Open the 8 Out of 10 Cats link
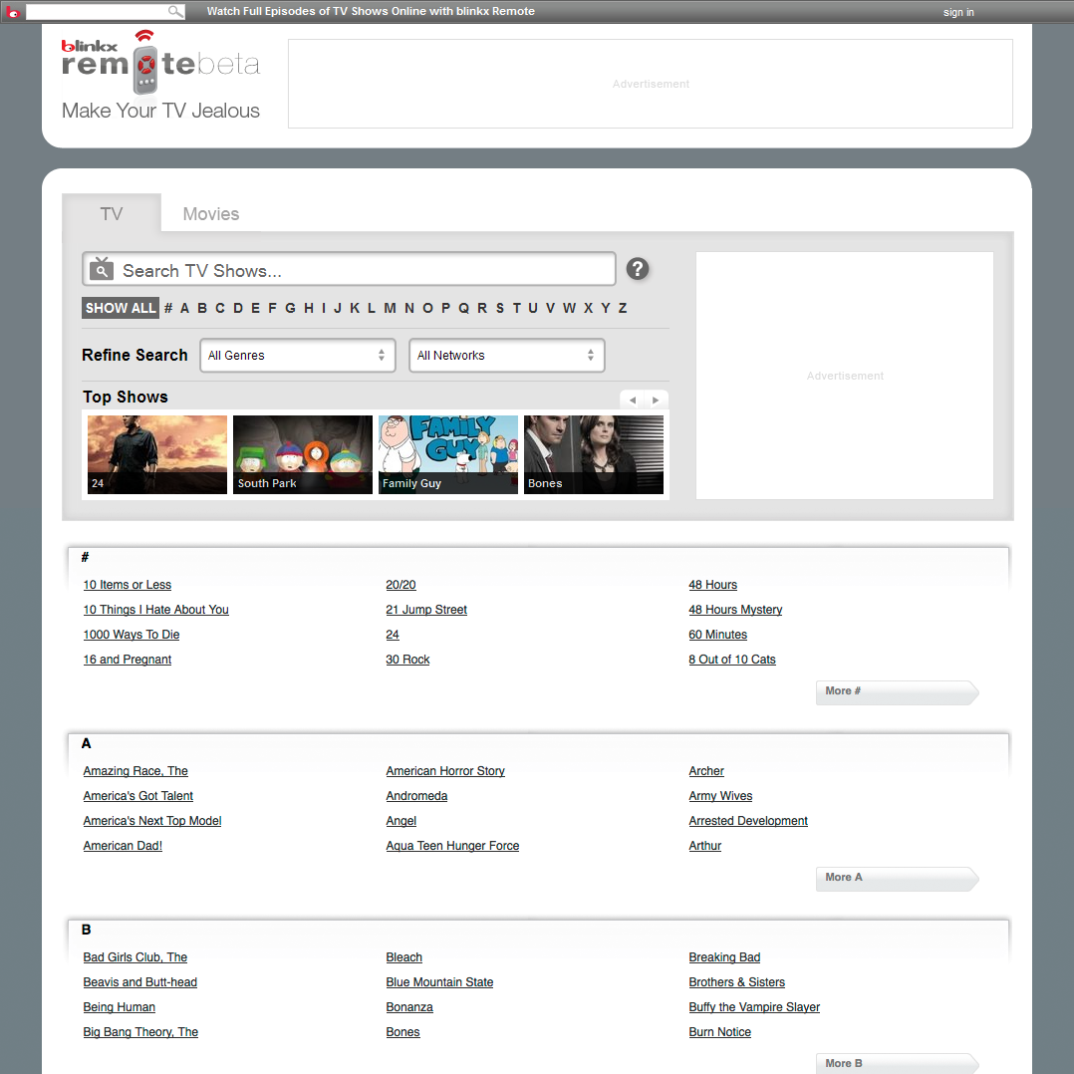The image size is (1074, 1074). 732,660
